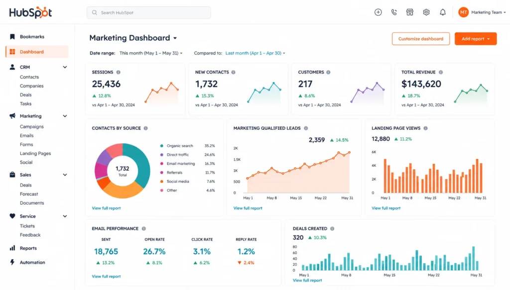
Task: Click the Sales briefcase icon
Action: (12, 175)
